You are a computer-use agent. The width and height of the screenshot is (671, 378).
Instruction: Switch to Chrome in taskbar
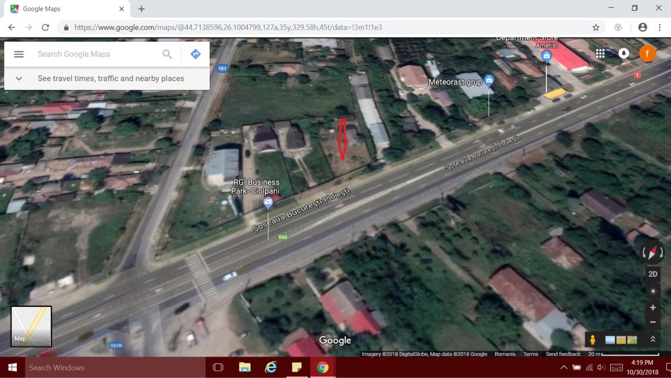pos(323,367)
